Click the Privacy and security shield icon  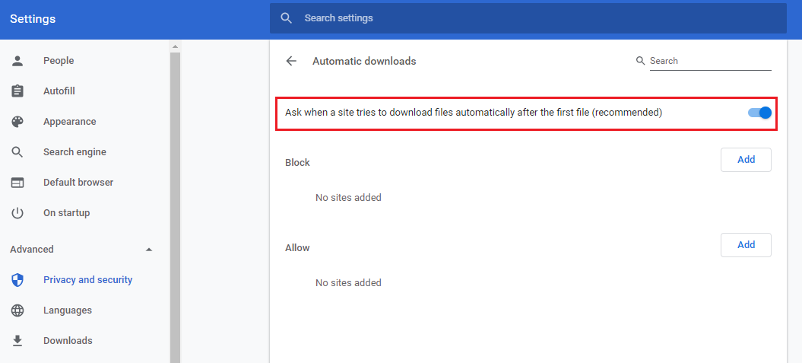pos(17,280)
